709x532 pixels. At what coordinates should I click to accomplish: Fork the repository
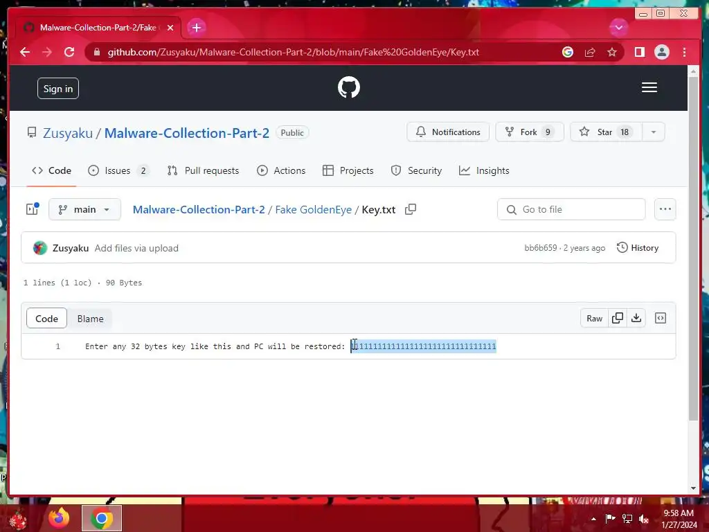click(x=530, y=132)
